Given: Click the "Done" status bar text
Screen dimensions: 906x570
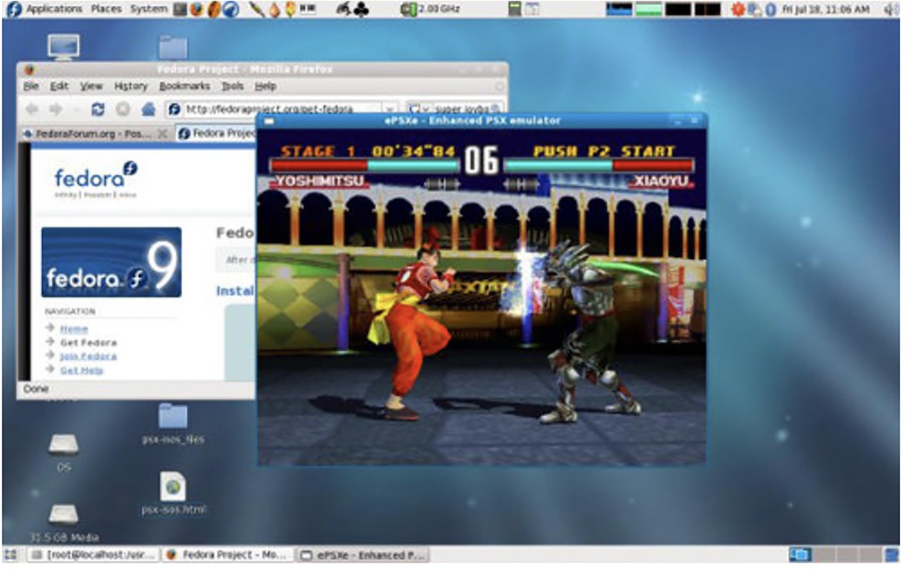Looking at the screenshot, I should point(36,389).
